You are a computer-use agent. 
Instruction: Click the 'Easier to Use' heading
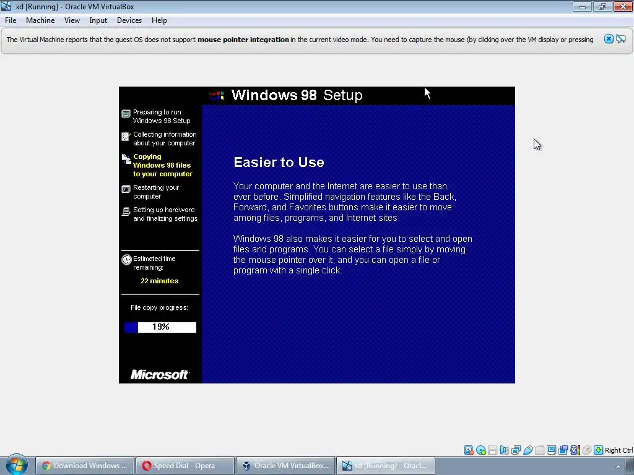[279, 162]
